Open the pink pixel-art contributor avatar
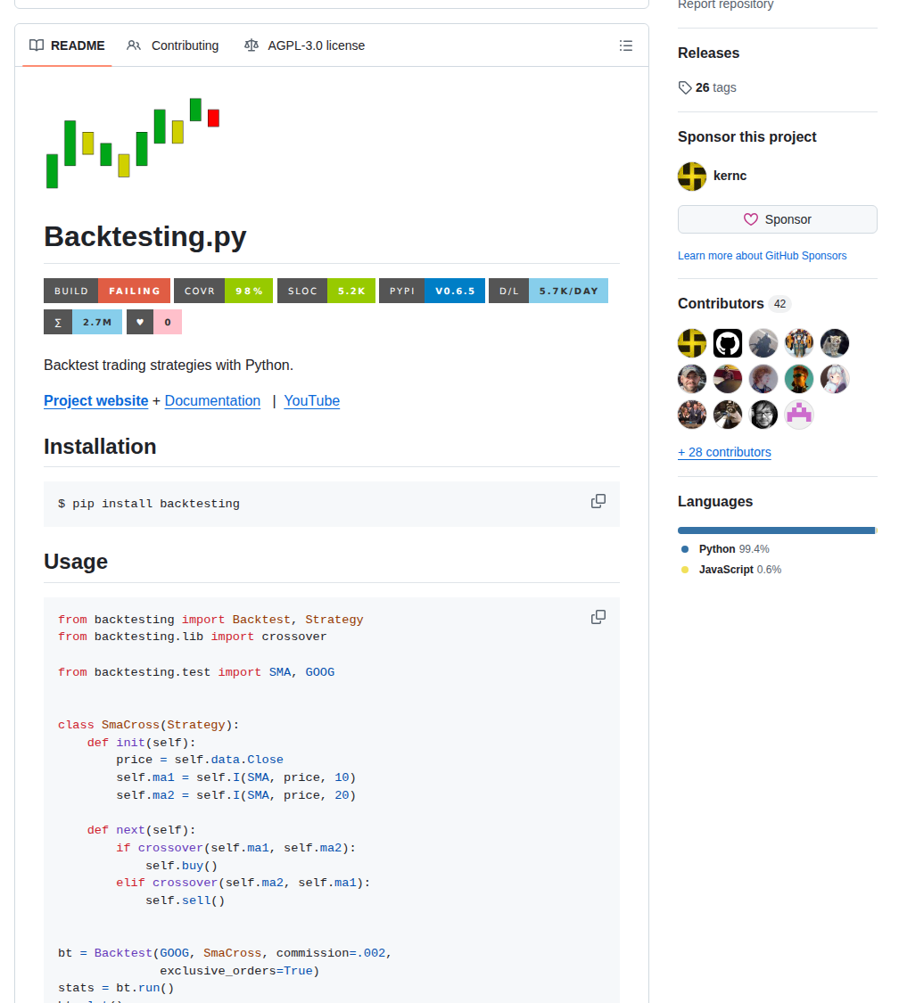 click(799, 415)
